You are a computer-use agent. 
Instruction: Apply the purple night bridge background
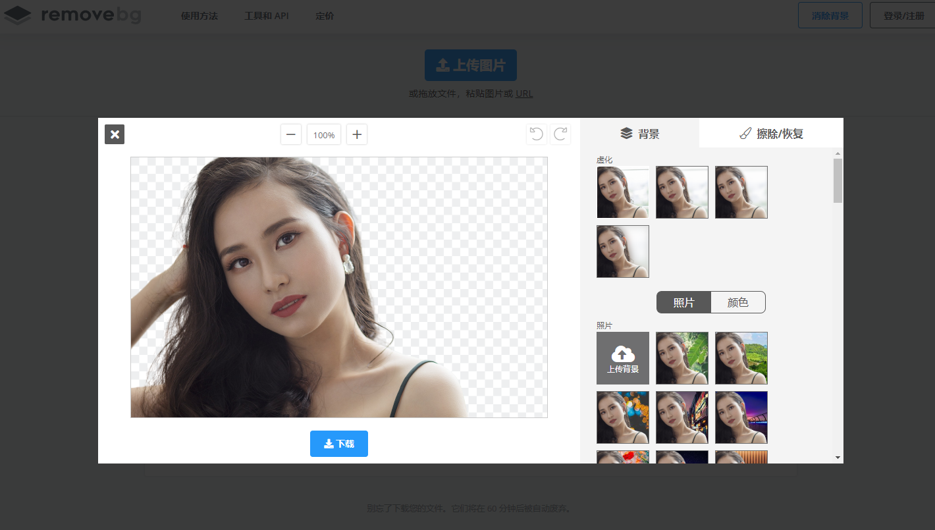click(741, 417)
